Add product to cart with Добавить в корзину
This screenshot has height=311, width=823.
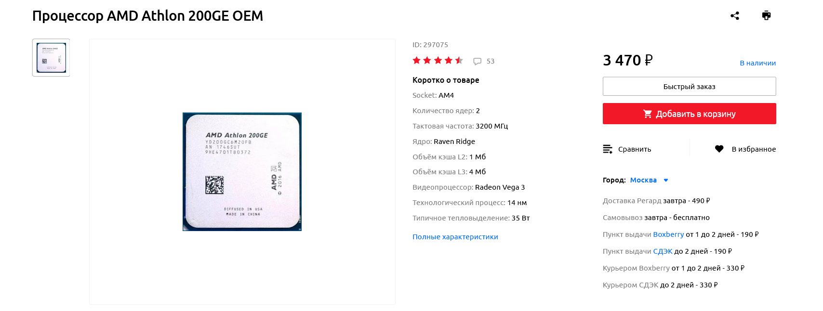tap(689, 114)
